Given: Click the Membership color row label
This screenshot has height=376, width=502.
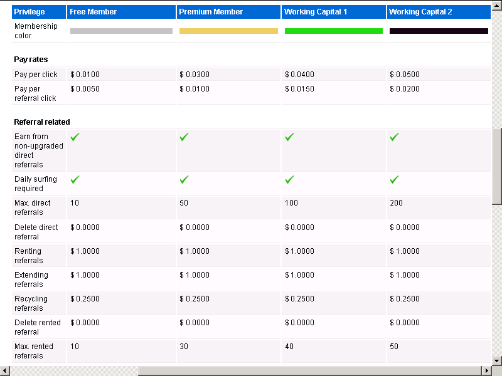Looking at the screenshot, I should click(36, 31).
